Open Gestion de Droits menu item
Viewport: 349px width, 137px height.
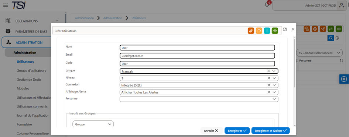click(x=29, y=80)
